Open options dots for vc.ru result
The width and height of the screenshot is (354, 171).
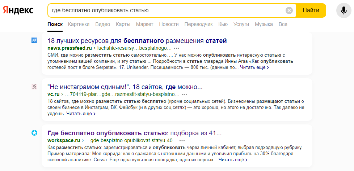[x=184, y=94]
